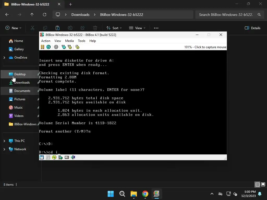Open Videos in the sidebar
Image resolution: width=267 pixels, height=200 pixels.
point(19,116)
